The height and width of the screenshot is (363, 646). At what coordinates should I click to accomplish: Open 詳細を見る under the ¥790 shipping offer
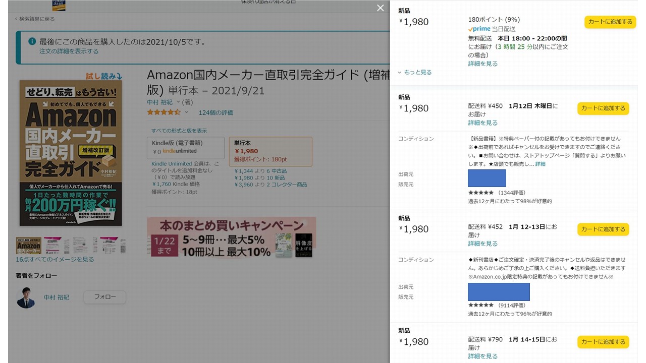[x=483, y=356]
